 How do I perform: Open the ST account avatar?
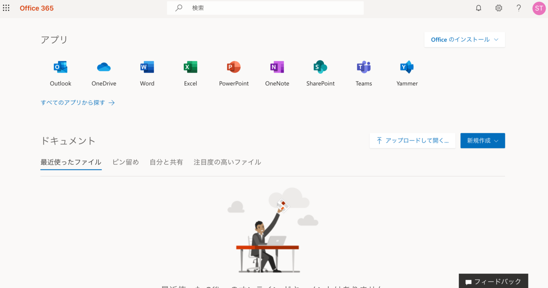coord(539,8)
